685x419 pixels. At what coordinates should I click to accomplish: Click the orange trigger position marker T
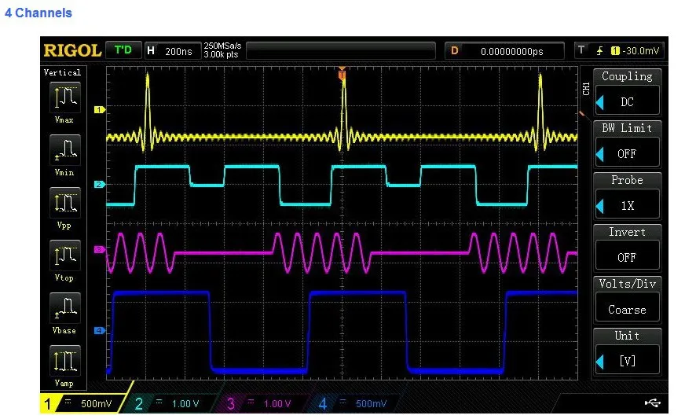tap(342, 74)
